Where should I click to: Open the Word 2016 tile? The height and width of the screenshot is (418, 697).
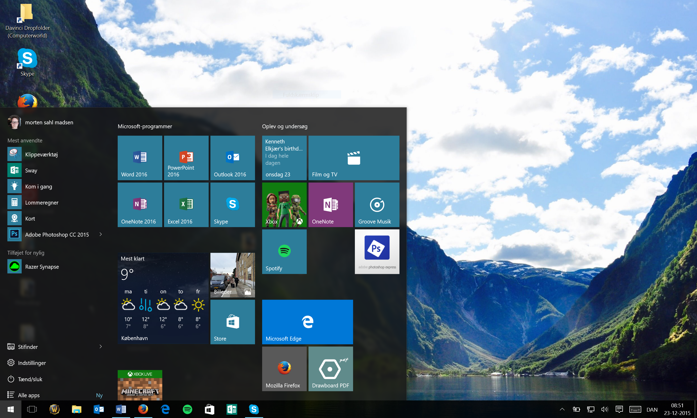pyautogui.click(x=140, y=158)
